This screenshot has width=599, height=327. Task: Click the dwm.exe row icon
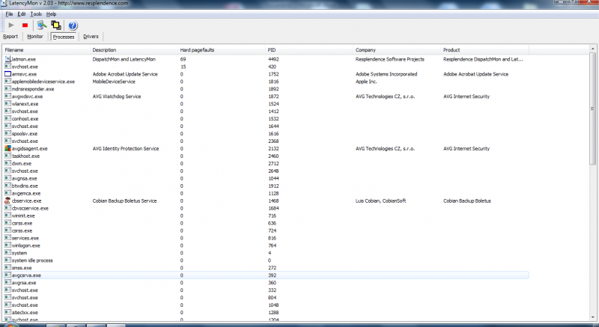(7, 163)
